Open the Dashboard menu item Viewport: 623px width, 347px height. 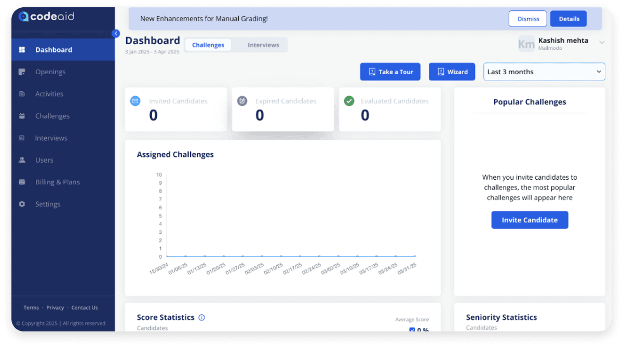pos(63,50)
